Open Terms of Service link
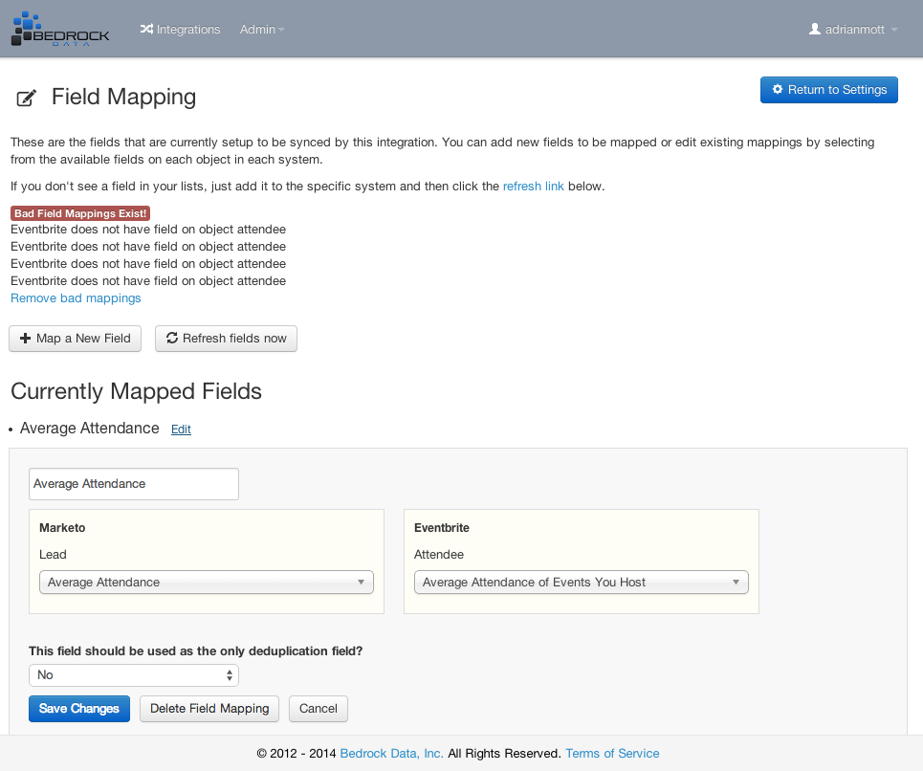The width and height of the screenshot is (923, 771). pyautogui.click(x=612, y=754)
